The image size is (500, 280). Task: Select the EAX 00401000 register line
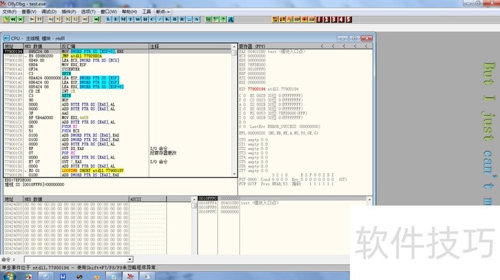(x=272, y=51)
